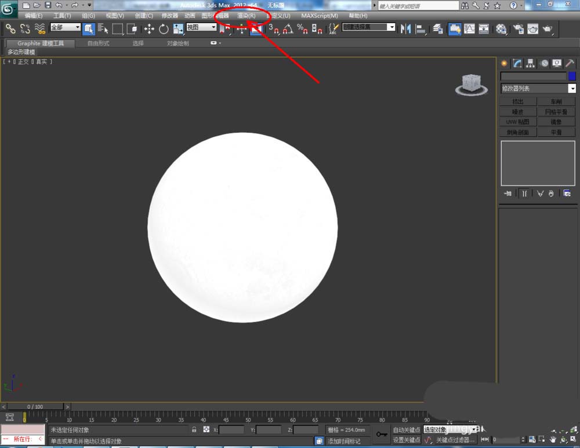Open the 选定对象 key filter dropdown
This screenshot has width=580, height=448.
click(x=450, y=429)
